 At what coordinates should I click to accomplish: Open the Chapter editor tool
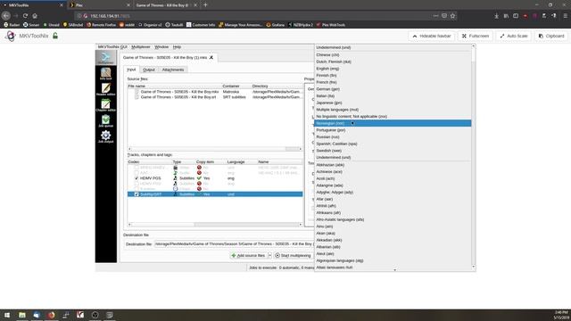105,105
